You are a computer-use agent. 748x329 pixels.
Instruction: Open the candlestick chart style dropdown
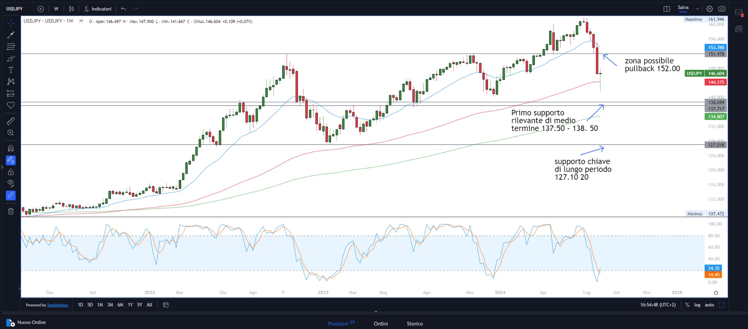pyautogui.click(x=71, y=9)
